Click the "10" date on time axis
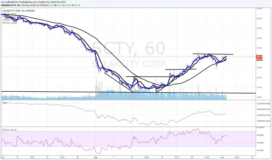The width and height of the screenshot is (272, 160). pos(252,157)
